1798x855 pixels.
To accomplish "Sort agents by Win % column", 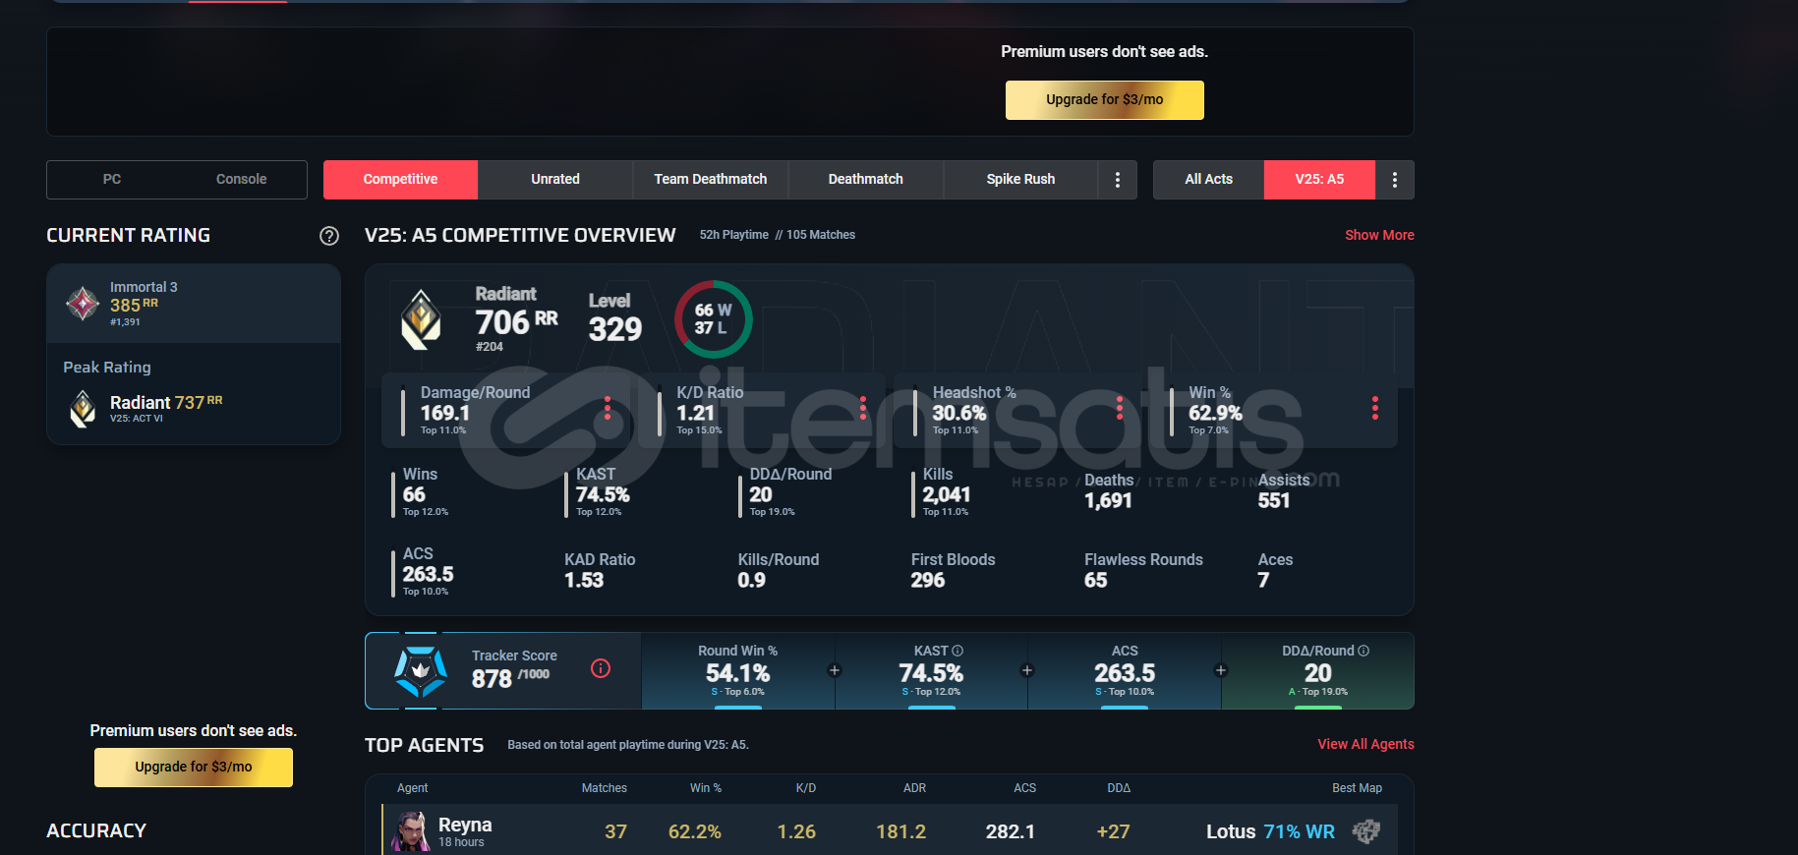I will (x=706, y=788).
